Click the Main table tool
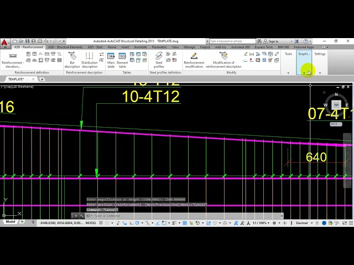354x265 pixels. click(111, 60)
